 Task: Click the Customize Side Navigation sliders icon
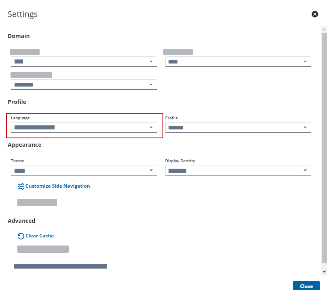[21, 186]
